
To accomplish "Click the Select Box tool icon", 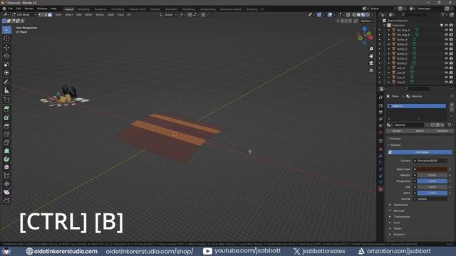I will pyautogui.click(x=6, y=30).
